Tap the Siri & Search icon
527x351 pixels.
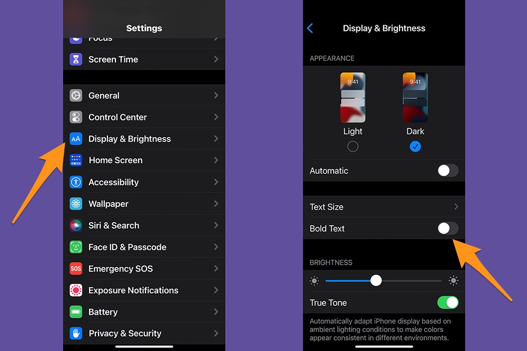pos(76,225)
